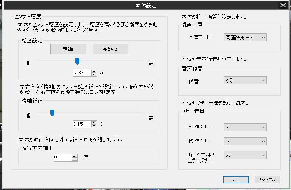
Task: Decrease 感度設定 G value with down arrow
Action: (x=94, y=74)
